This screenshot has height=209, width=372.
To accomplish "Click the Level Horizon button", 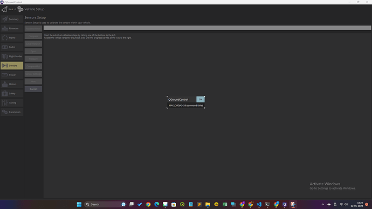I will pos(33,44).
